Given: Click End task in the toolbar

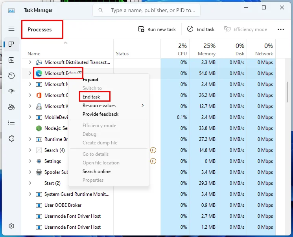Looking at the screenshot, I should click(201, 29).
